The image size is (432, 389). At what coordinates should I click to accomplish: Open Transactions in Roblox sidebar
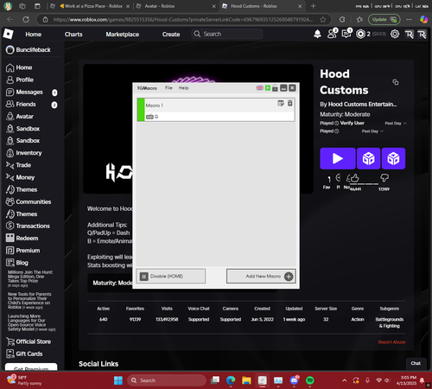click(x=28, y=226)
